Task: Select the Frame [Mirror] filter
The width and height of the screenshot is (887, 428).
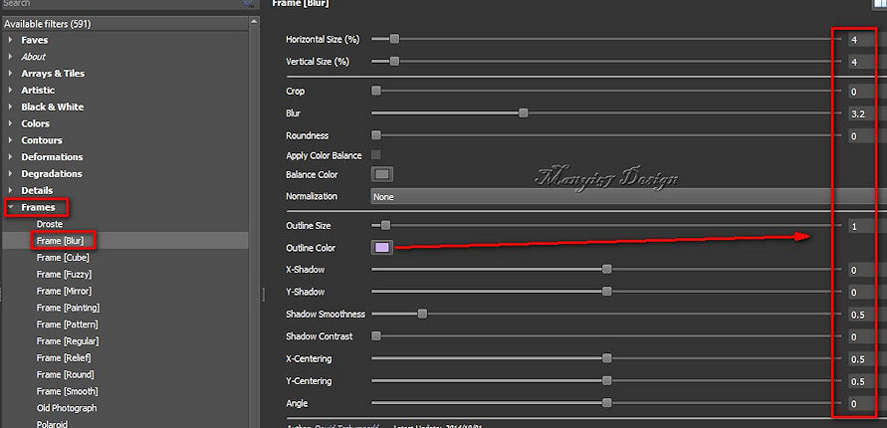Action: (66, 291)
